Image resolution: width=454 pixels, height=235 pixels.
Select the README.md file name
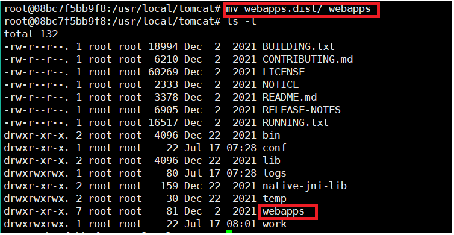click(x=290, y=97)
